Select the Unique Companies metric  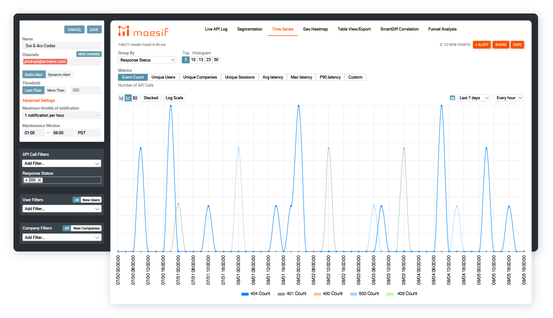(200, 77)
